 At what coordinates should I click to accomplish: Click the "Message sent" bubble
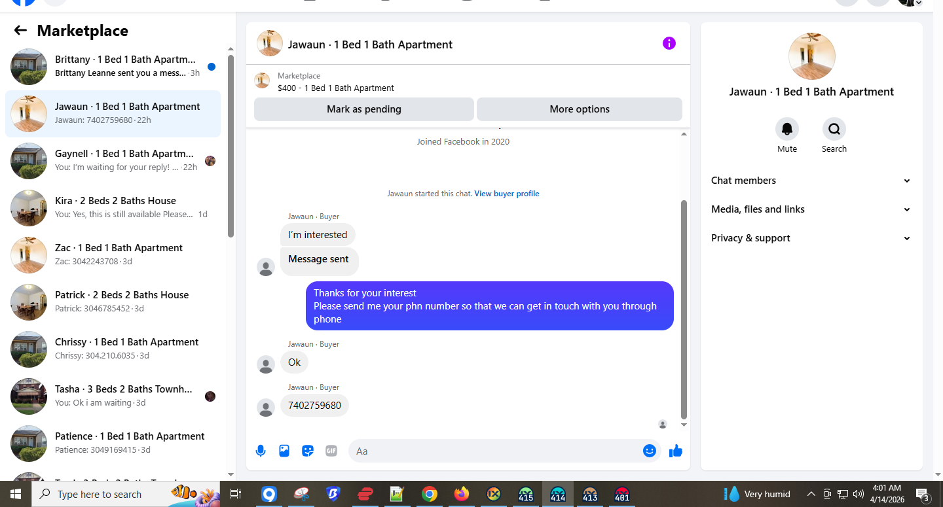pos(319,260)
